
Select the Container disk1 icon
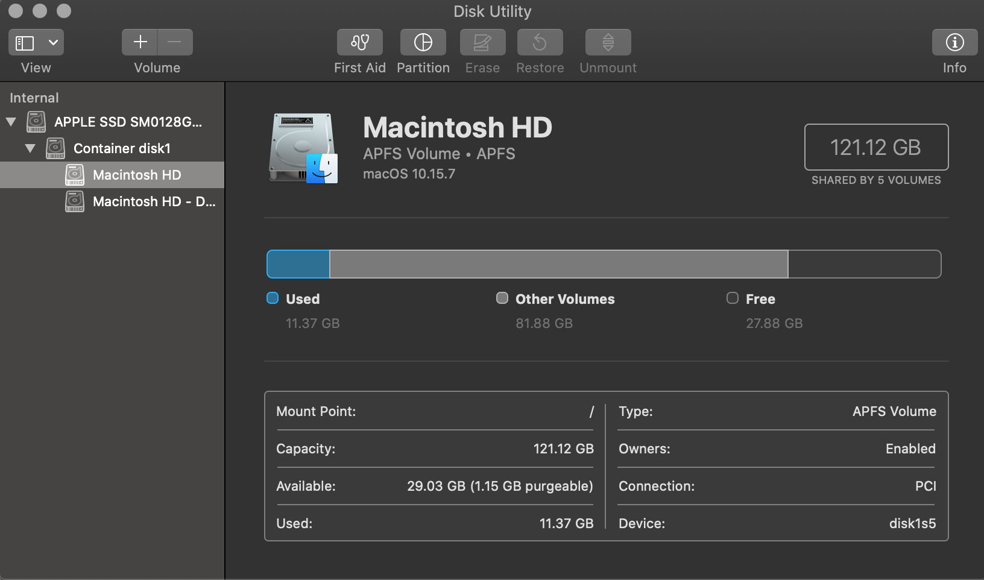point(55,148)
